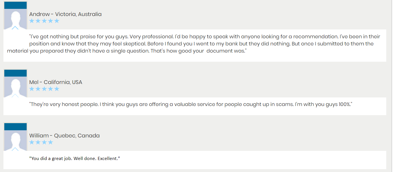Click the fourth star in William's rating
Viewport: 394px width, 172px height.
pyautogui.click(x=50, y=142)
